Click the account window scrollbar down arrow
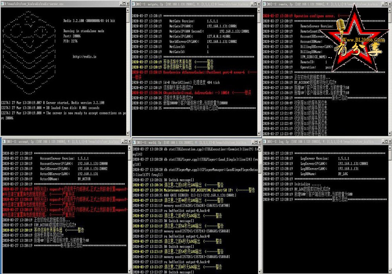The width and height of the screenshot is (392, 274). [x=129, y=271]
